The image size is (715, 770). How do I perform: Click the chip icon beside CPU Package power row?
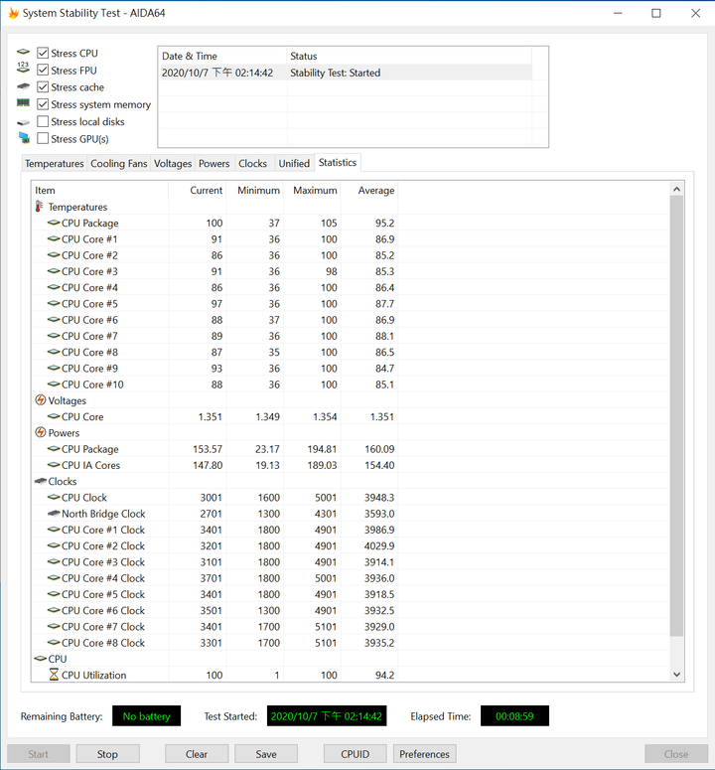point(54,449)
